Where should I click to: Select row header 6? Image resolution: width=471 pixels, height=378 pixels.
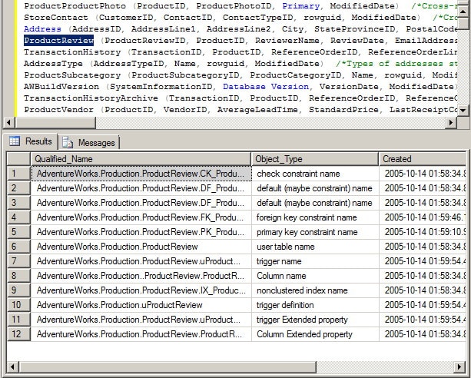coord(18,247)
